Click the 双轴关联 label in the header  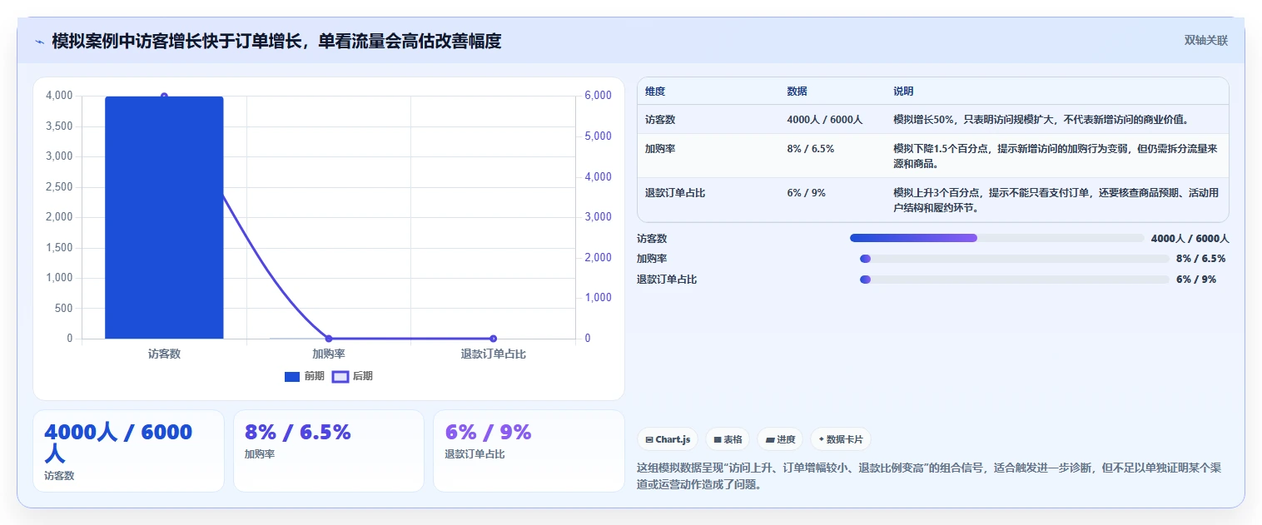[x=1206, y=40]
